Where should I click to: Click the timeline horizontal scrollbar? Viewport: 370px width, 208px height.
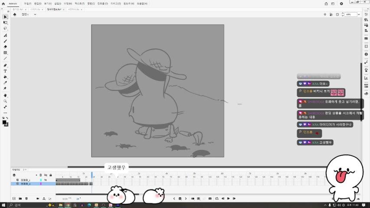97,194
